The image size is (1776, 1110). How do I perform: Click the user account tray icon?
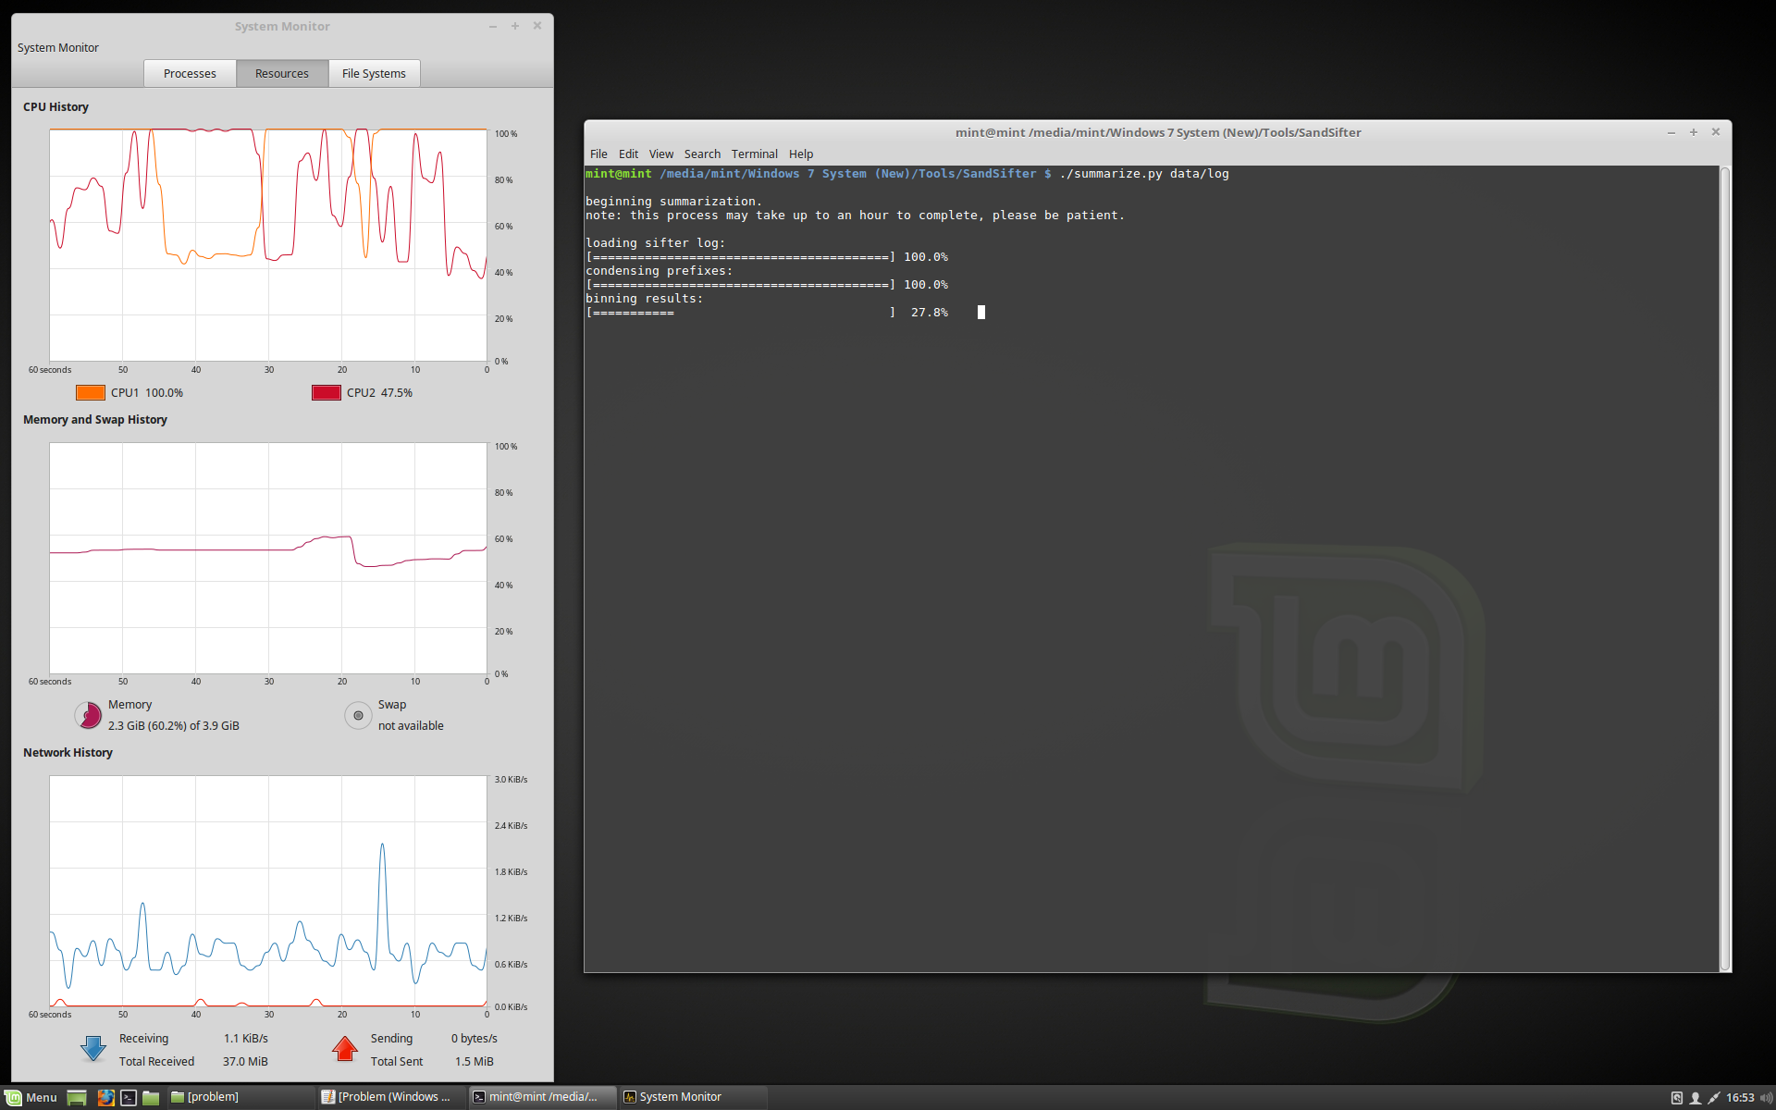coord(1696,1097)
